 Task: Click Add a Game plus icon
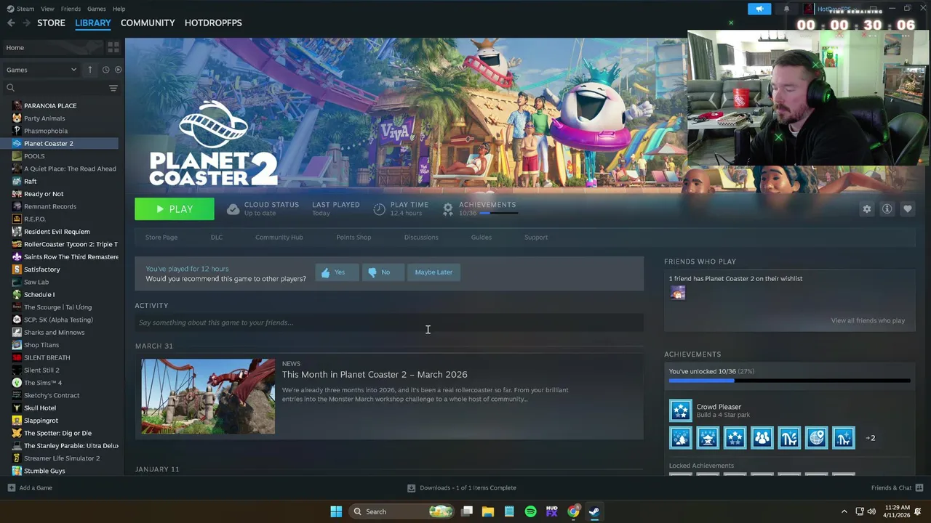click(x=11, y=488)
